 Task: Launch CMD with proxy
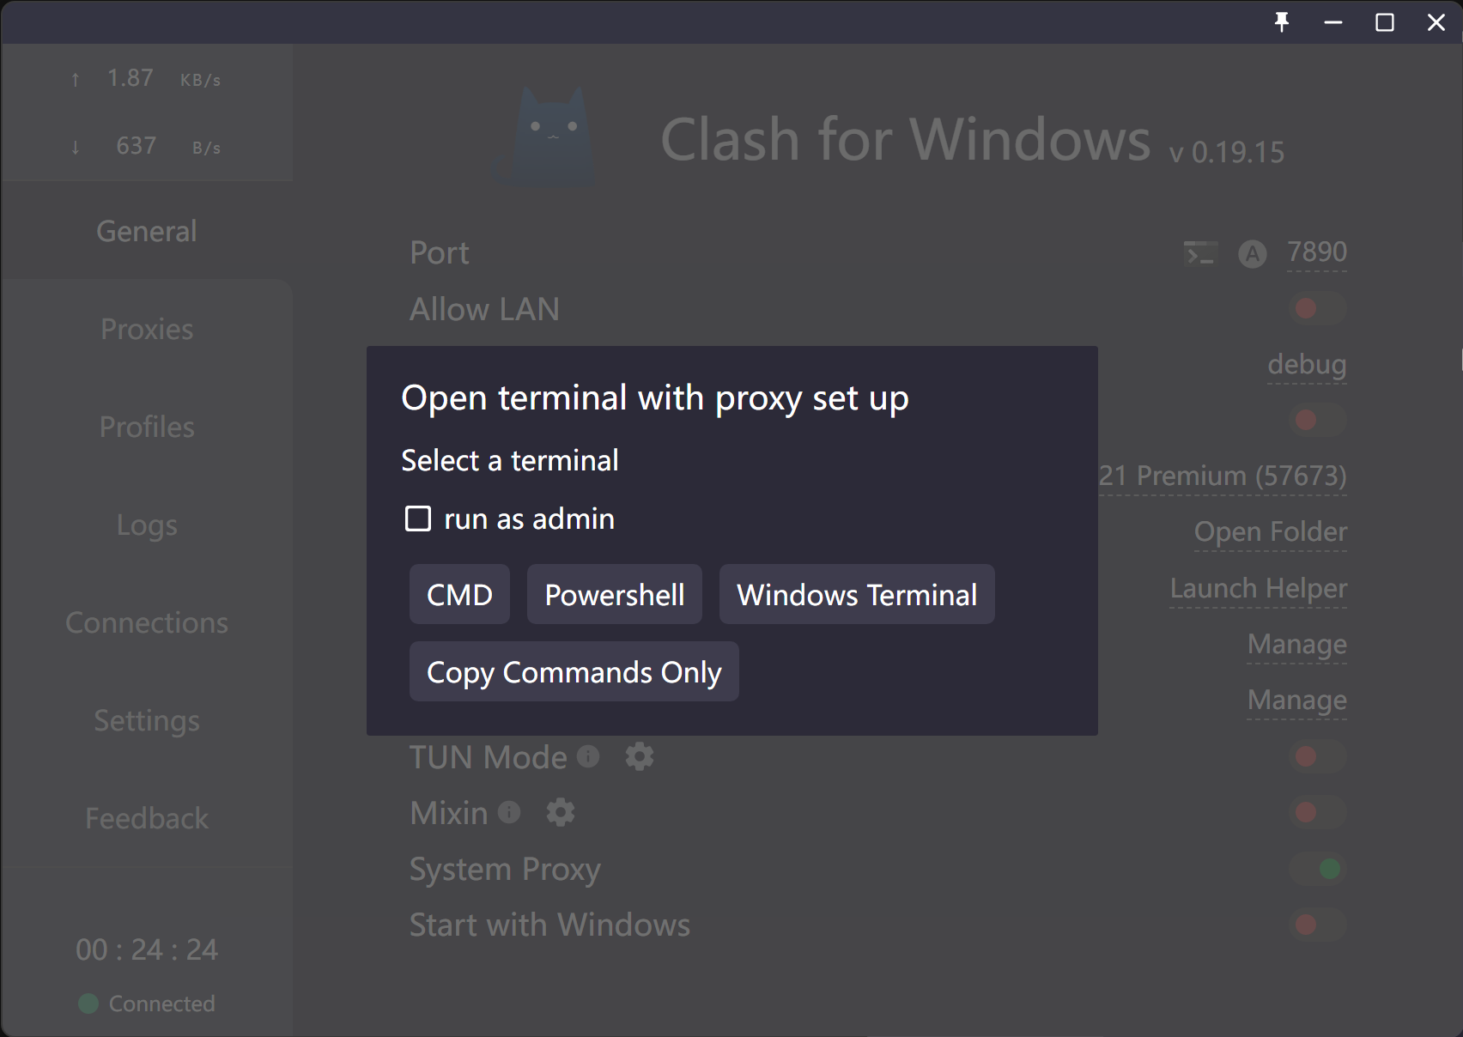pos(459,594)
